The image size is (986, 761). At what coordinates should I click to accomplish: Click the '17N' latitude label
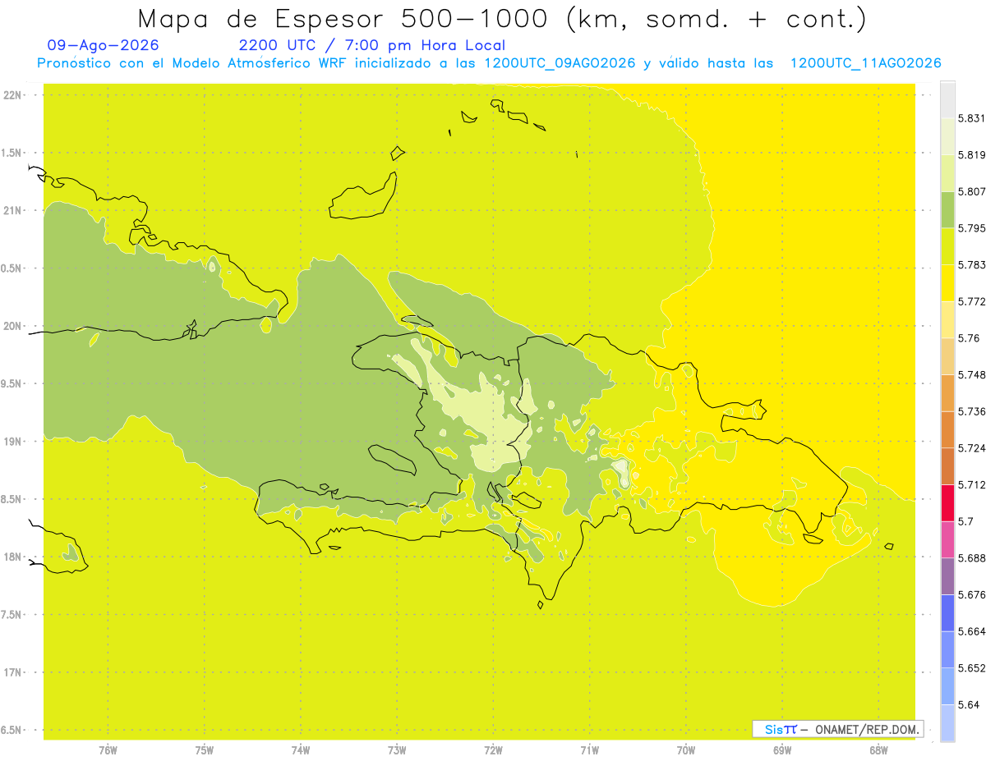(13, 672)
